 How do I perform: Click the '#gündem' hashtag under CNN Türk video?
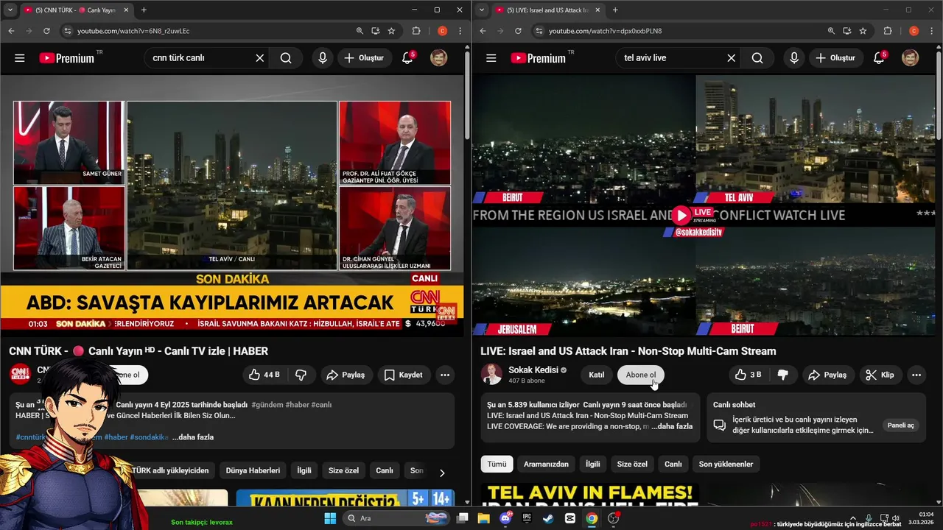click(267, 405)
